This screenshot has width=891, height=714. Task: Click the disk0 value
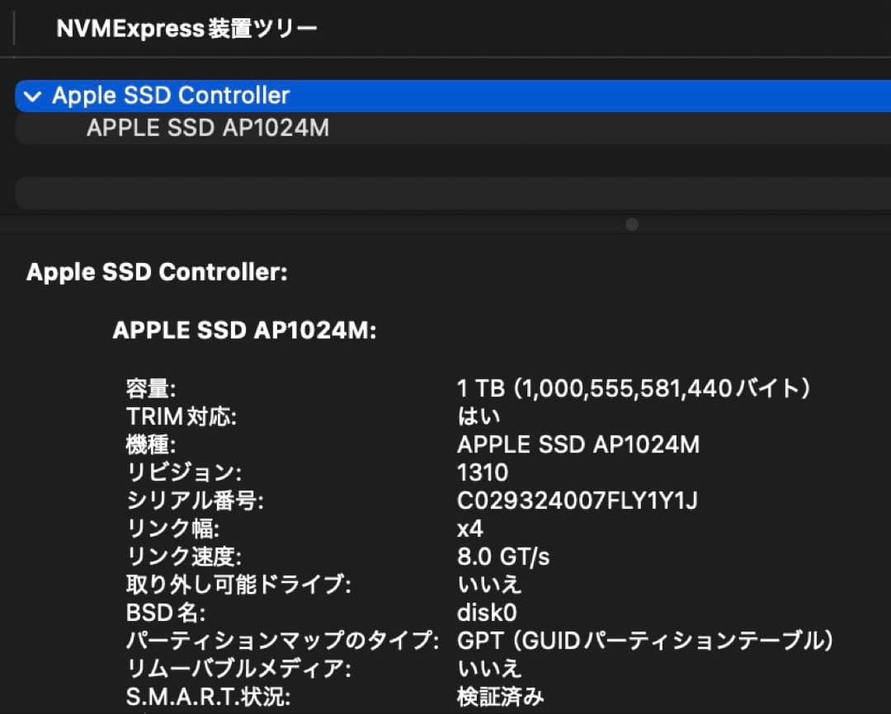point(487,613)
